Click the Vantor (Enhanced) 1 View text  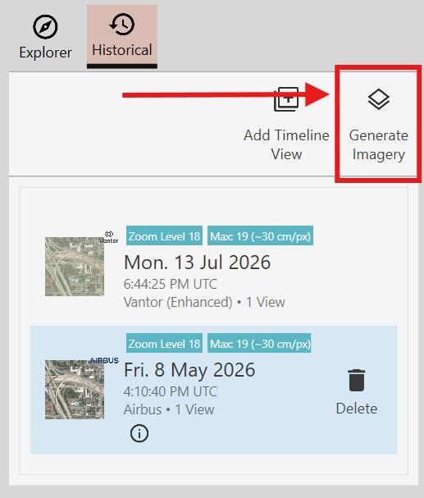(204, 302)
